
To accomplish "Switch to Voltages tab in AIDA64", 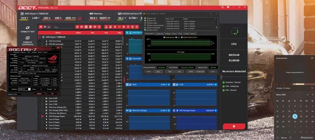I will tap(168, 34).
